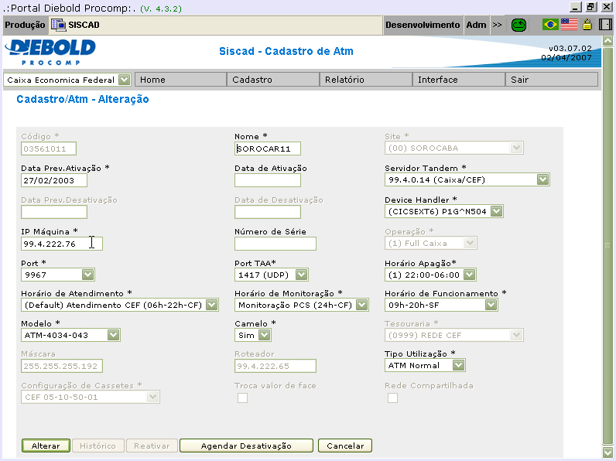Click the Data de Ativação field
616x461 pixels.
tap(268, 181)
